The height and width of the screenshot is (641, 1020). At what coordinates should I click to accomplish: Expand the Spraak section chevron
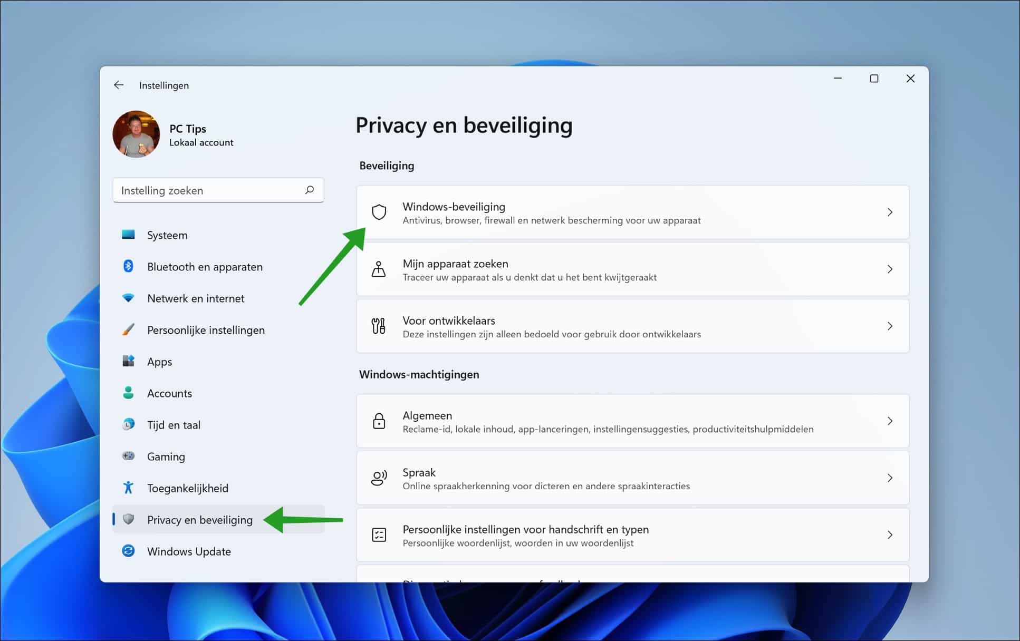(x=890, y=478)
